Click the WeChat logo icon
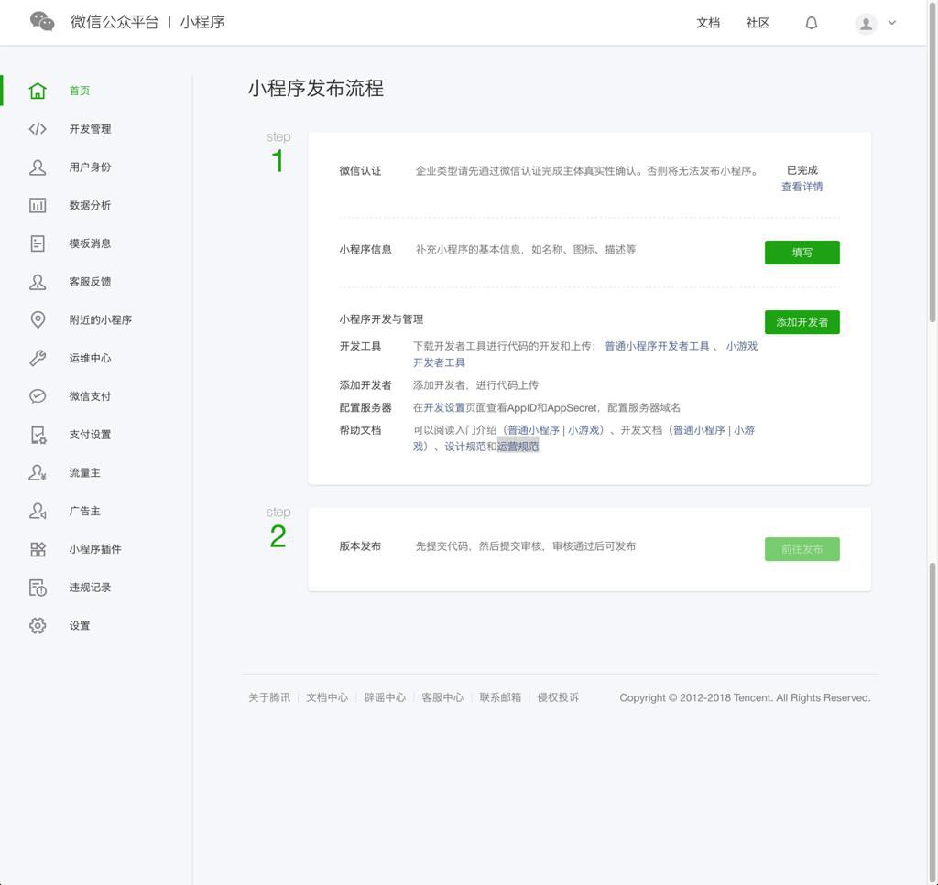The image size is (938, 885). 42,22
